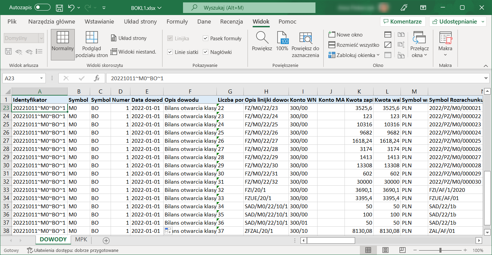
Task: Open the Name Box dropdown arrow
Action: (42, 78)
